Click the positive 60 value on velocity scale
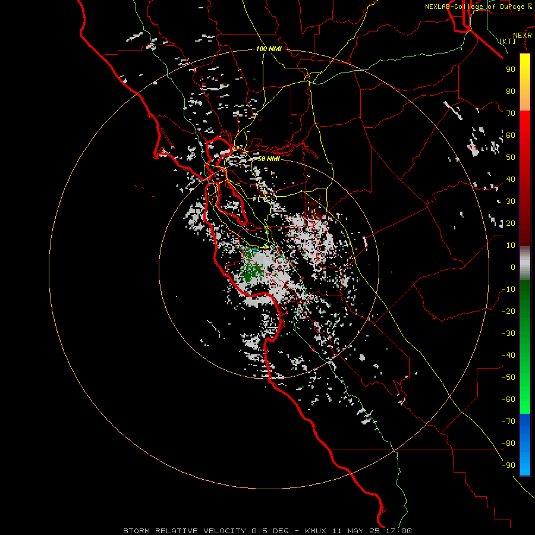Viewport: 535px width, 535px height. coord(511,135)
